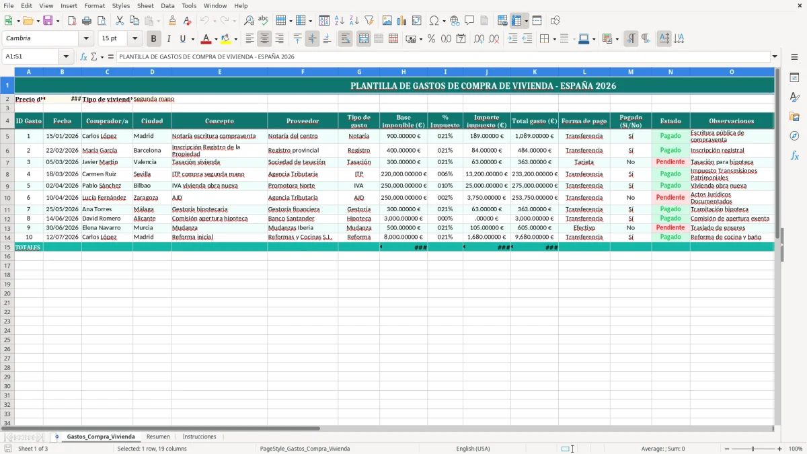Open sidebar Navigator compass icon
This screenshot has width=807, height=454.
(794, 136)
